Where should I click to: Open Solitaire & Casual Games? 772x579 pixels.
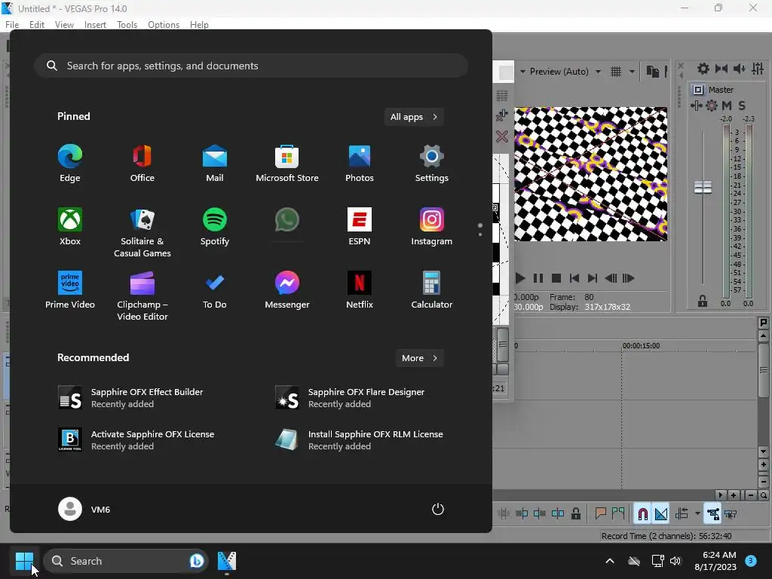142,232
